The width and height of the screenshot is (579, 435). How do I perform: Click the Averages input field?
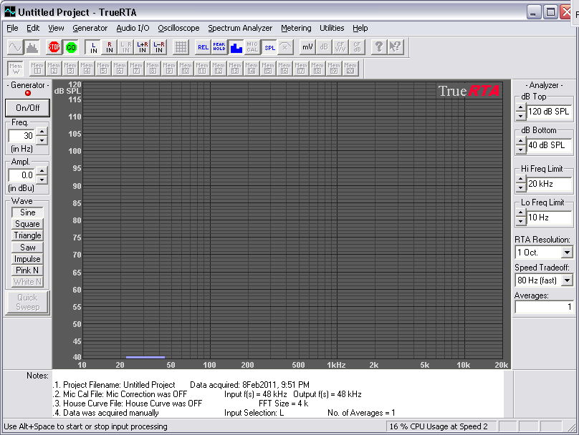[x=544, y=307]
